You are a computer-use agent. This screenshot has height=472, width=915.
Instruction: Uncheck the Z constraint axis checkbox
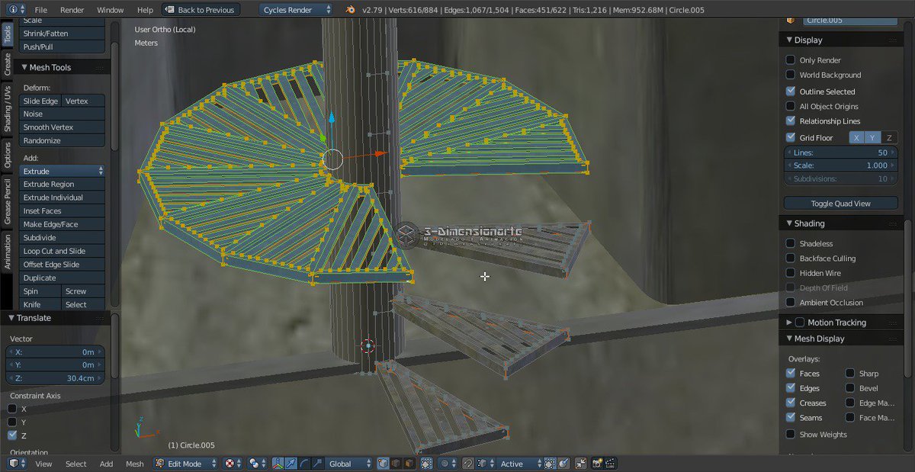coord(12,435)
